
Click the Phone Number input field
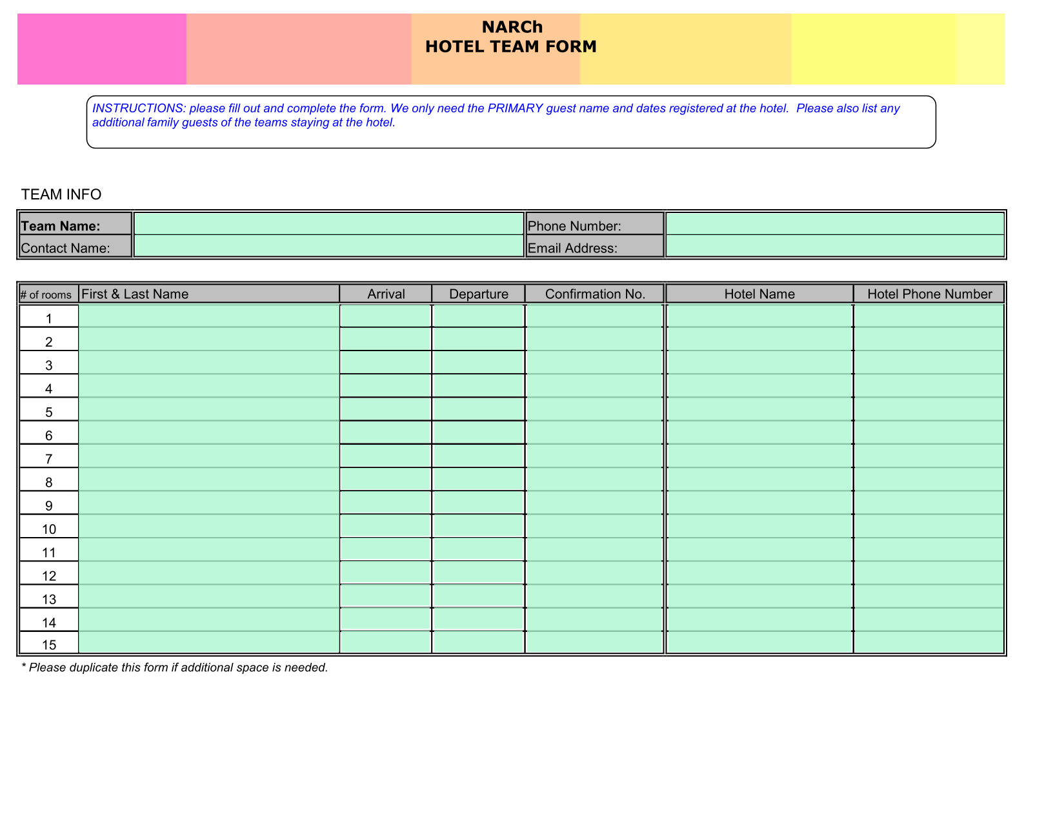(x=835, y=224)
